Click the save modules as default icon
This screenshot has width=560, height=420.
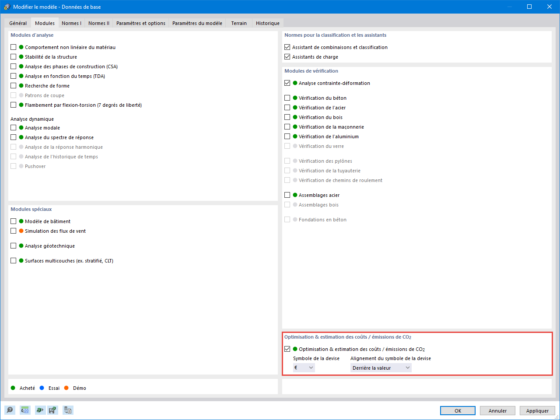pos(52,410)
